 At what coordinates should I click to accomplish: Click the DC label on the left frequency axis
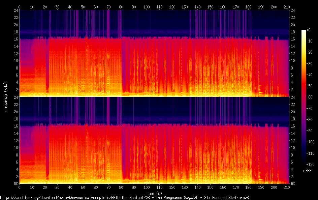coord(15,184)
